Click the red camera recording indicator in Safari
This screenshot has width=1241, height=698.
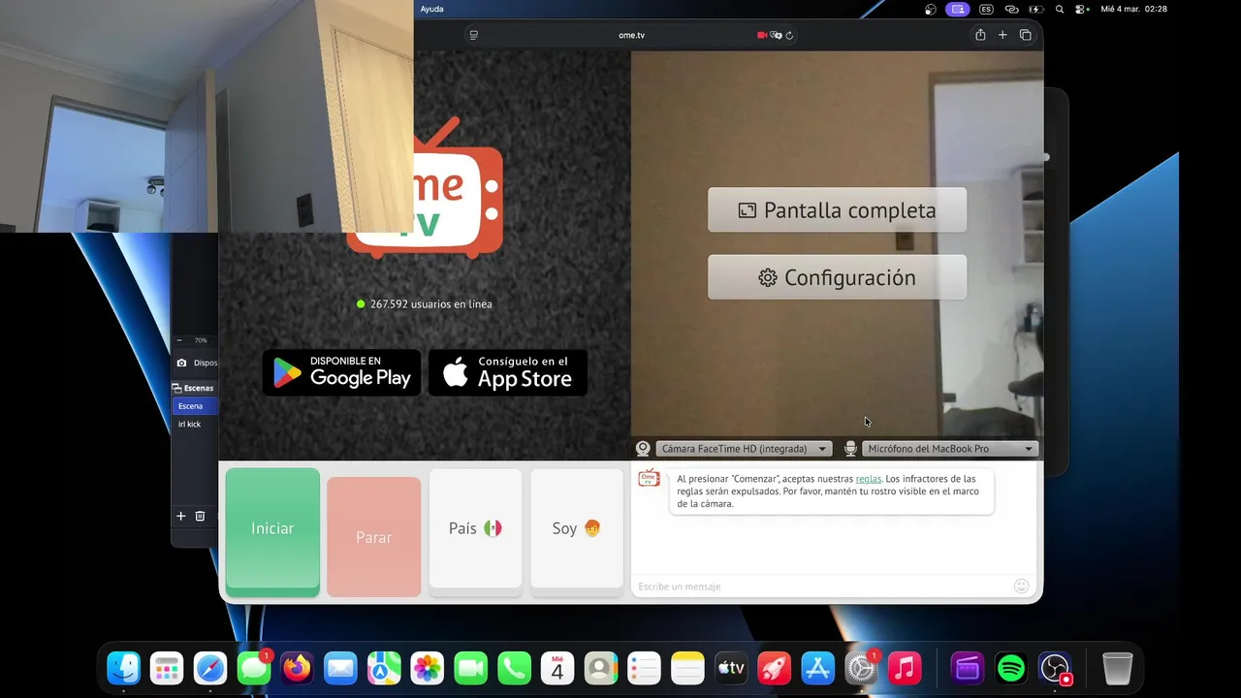(x=762, y=35)
